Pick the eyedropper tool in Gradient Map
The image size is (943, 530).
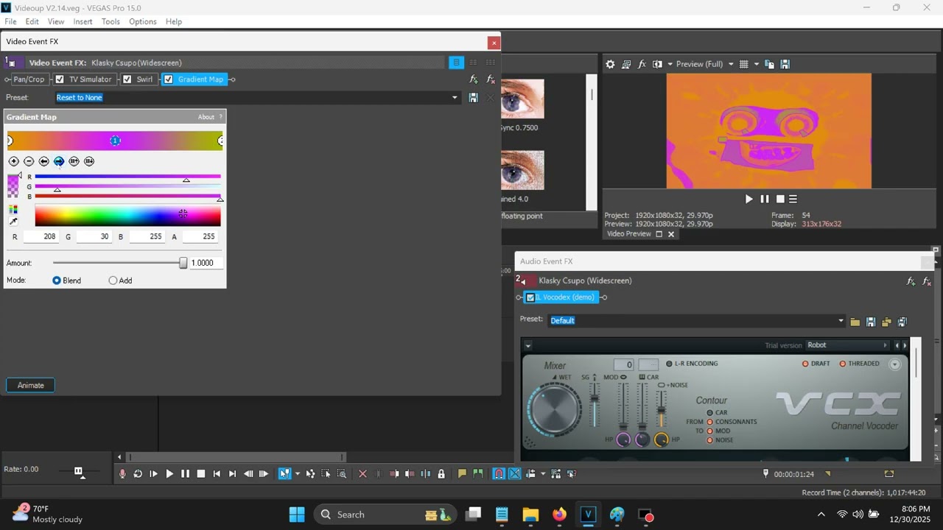pyautogui.click(x=13, y=222)
